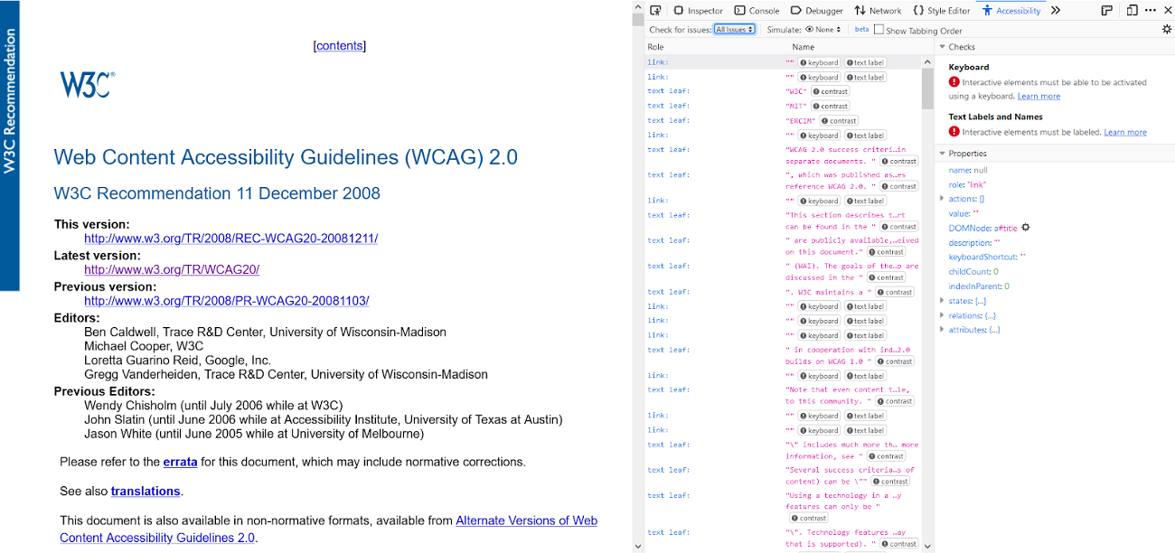This screenshot has height=553, width=1175.
Task: Open the Latest version TR/WCAG20 link
Action: click(x=172, y=269)
